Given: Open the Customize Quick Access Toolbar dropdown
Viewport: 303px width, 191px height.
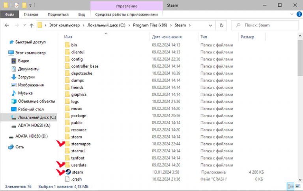Looking at the screenshot, I should pos(30,6).
